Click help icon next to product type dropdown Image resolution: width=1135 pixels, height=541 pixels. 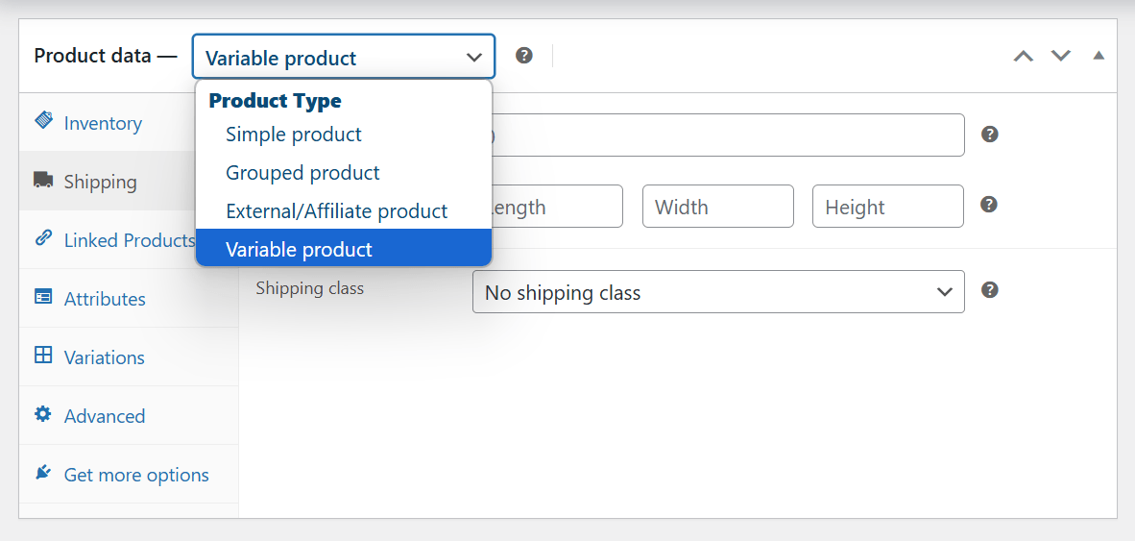[x=524, y=56]
